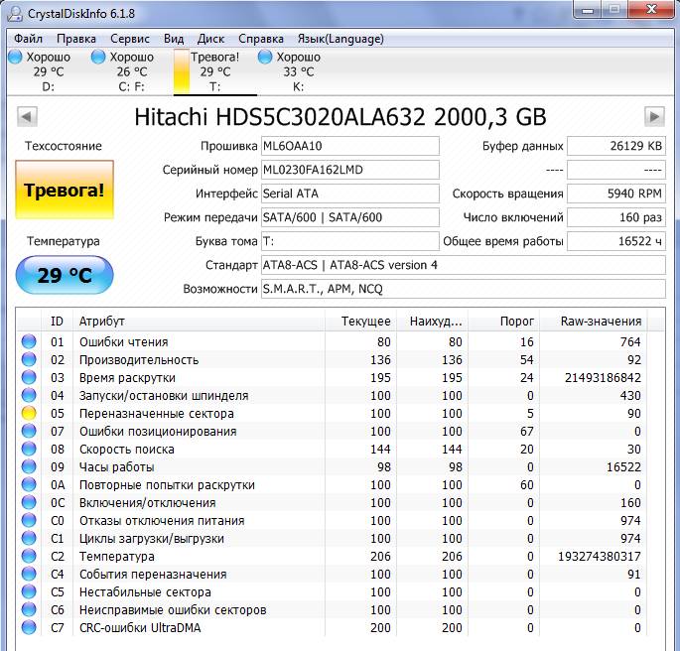This screenshot has height=651, width=680.
Task: Click the Атрибут column header
Action: coord(199,322)
